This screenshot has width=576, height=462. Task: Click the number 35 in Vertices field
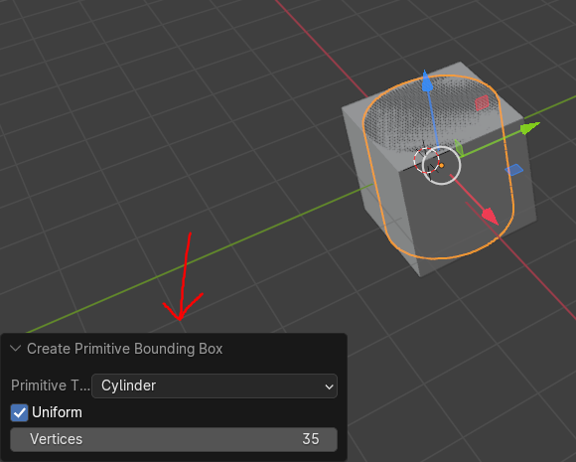point(311,439)
